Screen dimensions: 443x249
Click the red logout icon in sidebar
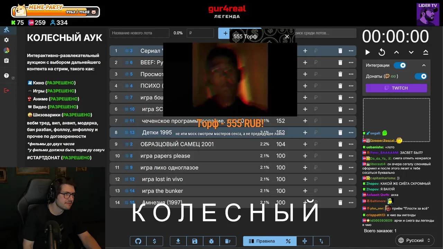6,90
